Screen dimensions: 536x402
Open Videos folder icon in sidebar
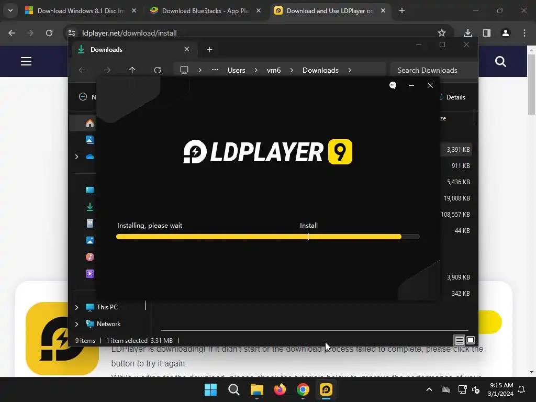click(90, 274)
